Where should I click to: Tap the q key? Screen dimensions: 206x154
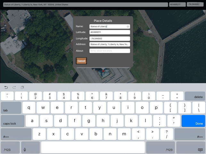(x=29, y=108)
